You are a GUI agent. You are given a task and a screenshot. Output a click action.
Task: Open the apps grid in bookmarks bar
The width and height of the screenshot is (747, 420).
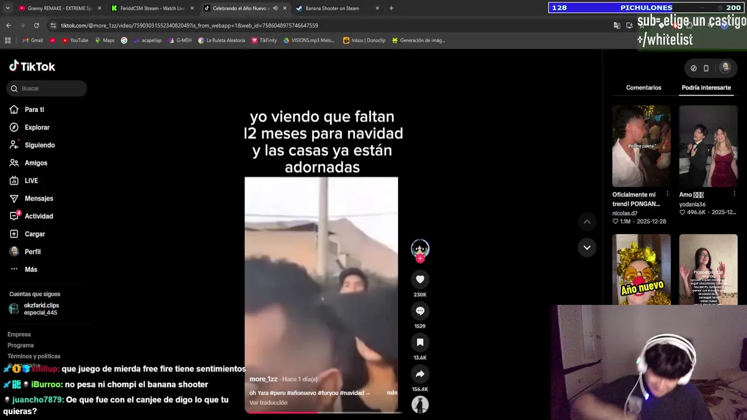coord(8,40)
